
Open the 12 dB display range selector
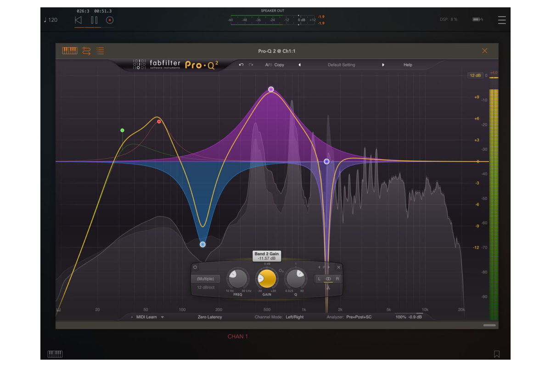(x=475, y=75)
